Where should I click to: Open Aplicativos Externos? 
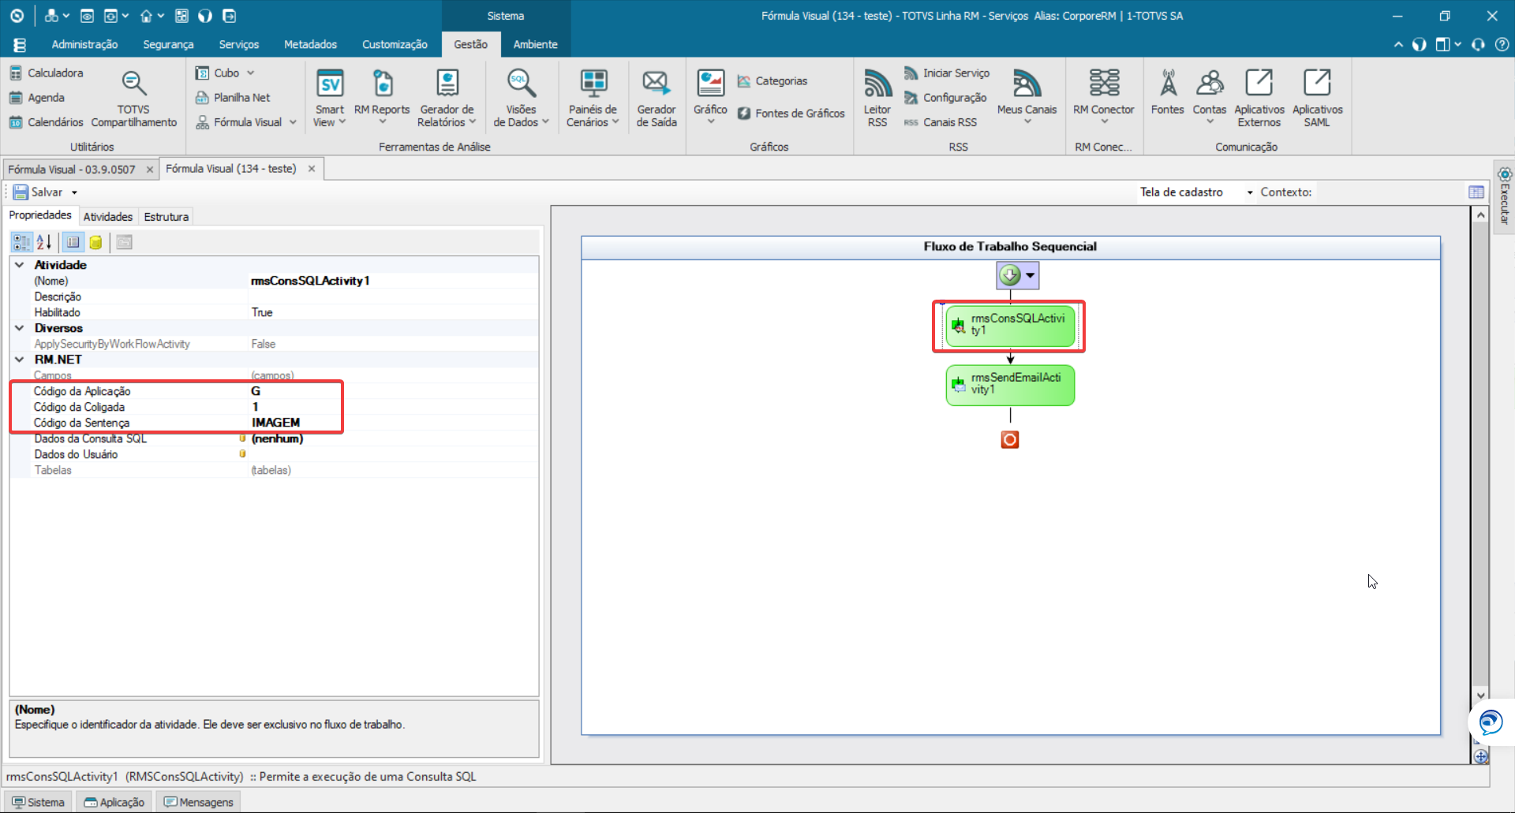(x=1259, y=98)
